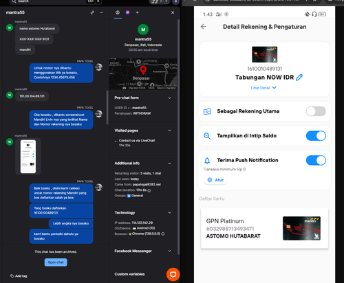Viewport: 344px width, 283px height.
Task: Click the info icon next to Chat duration
Action: click(x=149, y=190)
